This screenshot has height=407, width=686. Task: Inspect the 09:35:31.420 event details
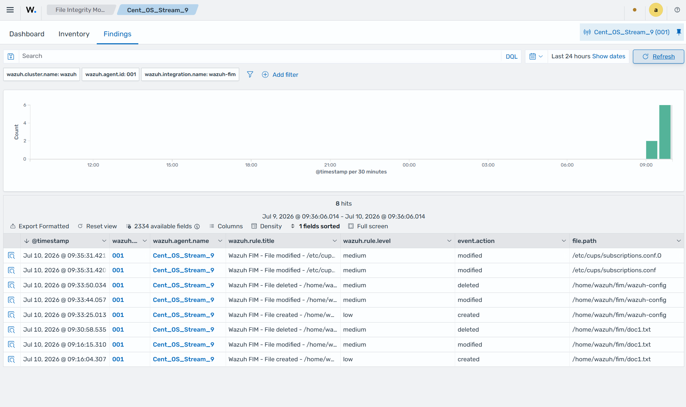(x=12, y=270)
